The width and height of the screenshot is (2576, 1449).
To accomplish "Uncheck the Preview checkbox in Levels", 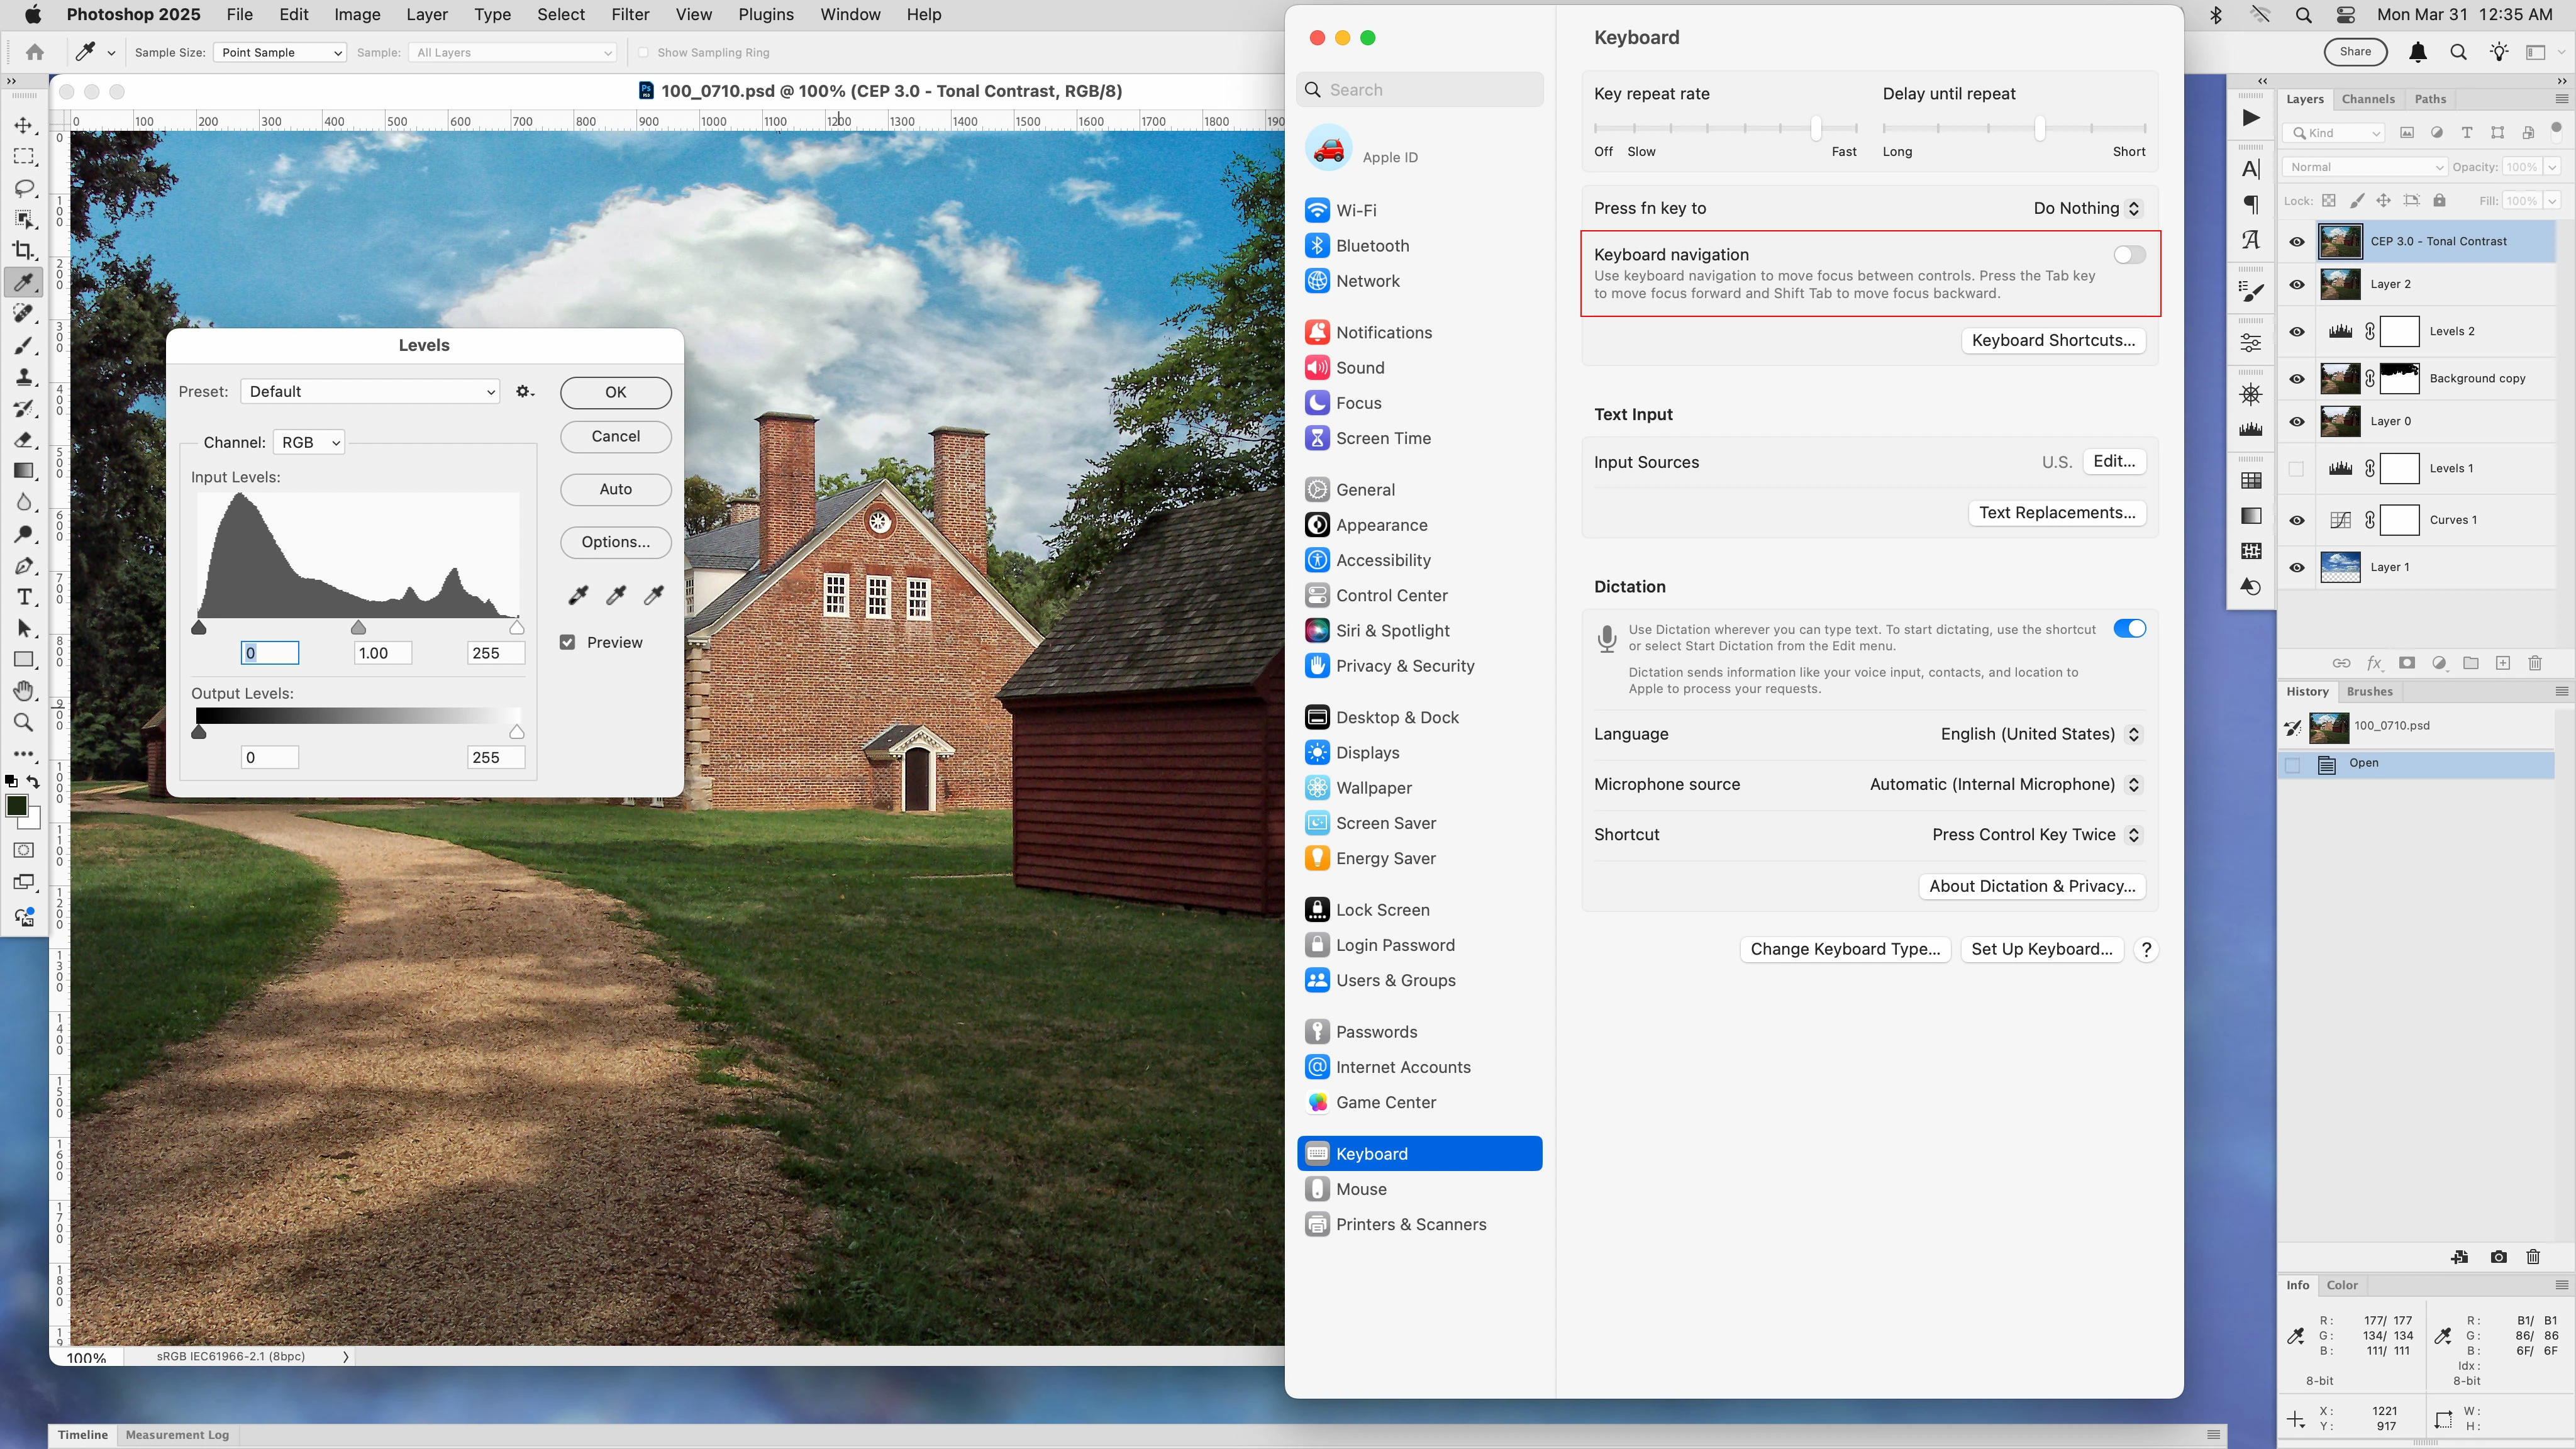I will (567, 643).
